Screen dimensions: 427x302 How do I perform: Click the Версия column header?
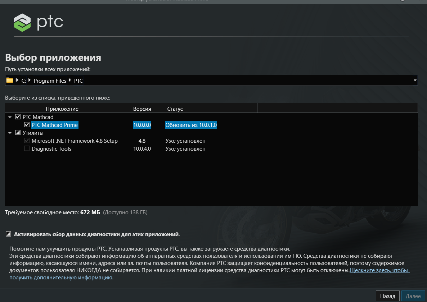142,109
